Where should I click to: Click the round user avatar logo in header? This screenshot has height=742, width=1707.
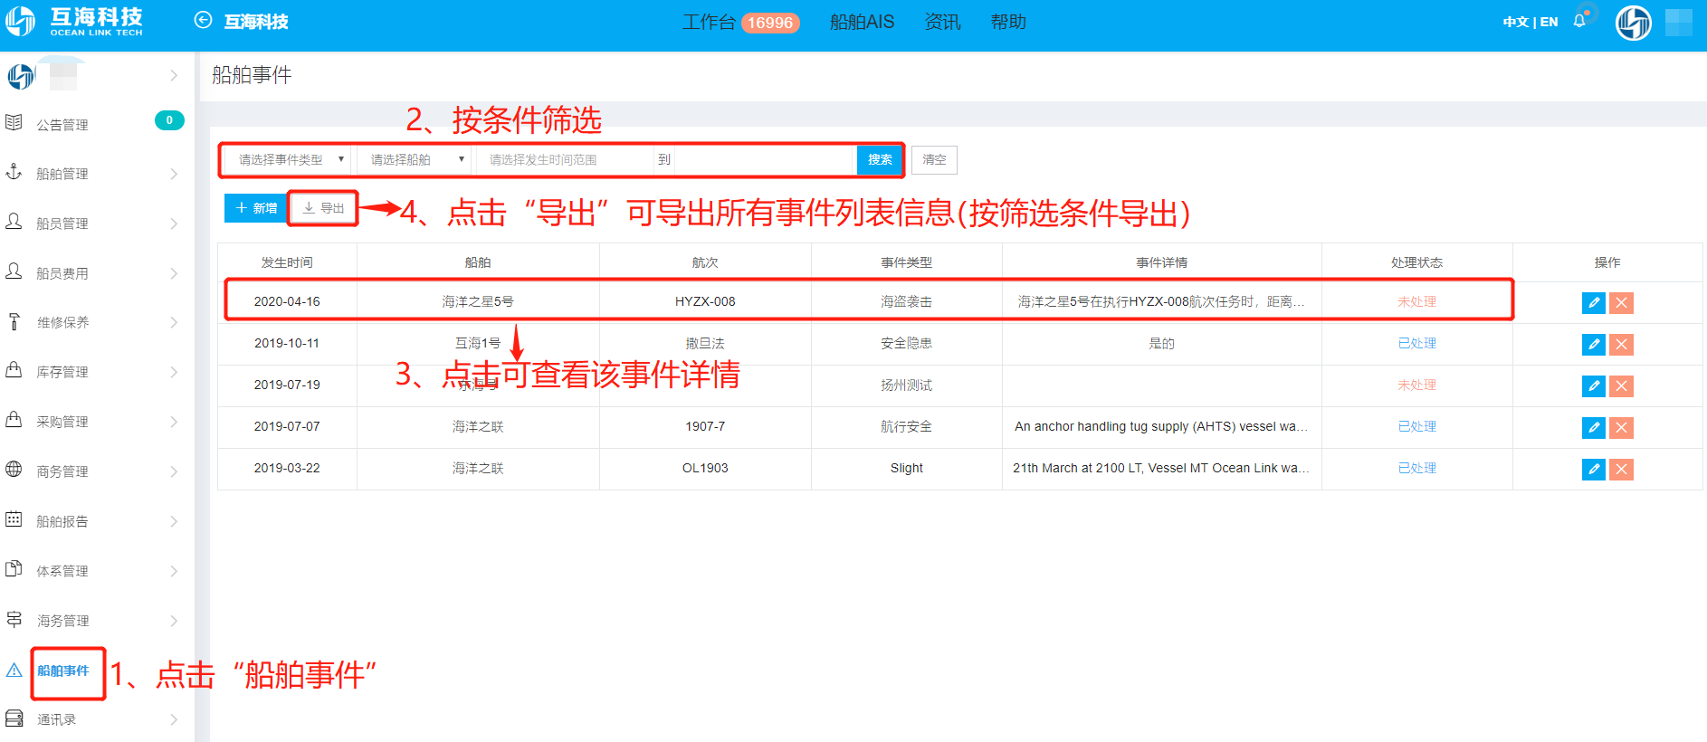pyautogui.click(x=1634, y=23)
